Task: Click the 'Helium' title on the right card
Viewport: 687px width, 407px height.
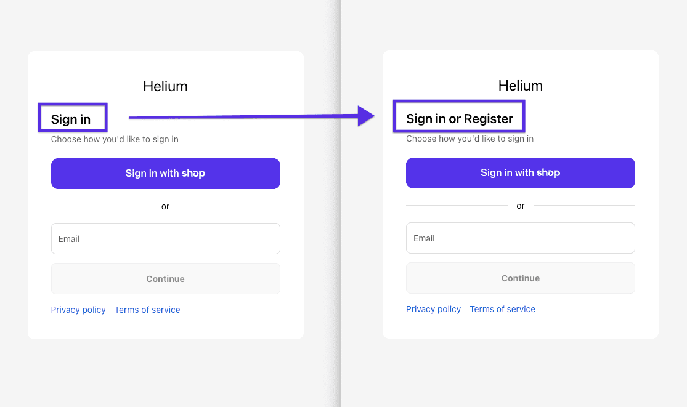Action: tap(520, 86)
